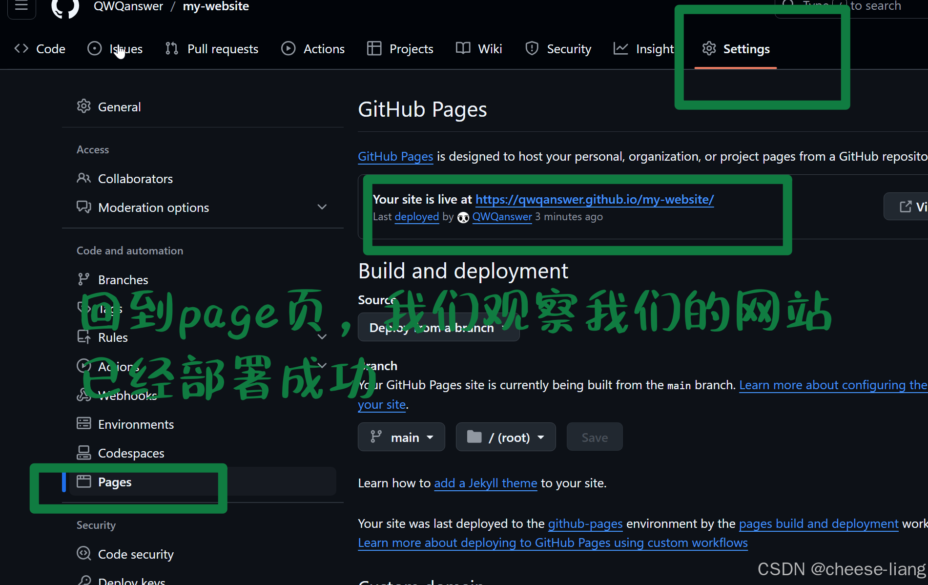This screenshot has width=928, height=585.
Task: Click the folder icon in root selector
Action: [474, 437]
